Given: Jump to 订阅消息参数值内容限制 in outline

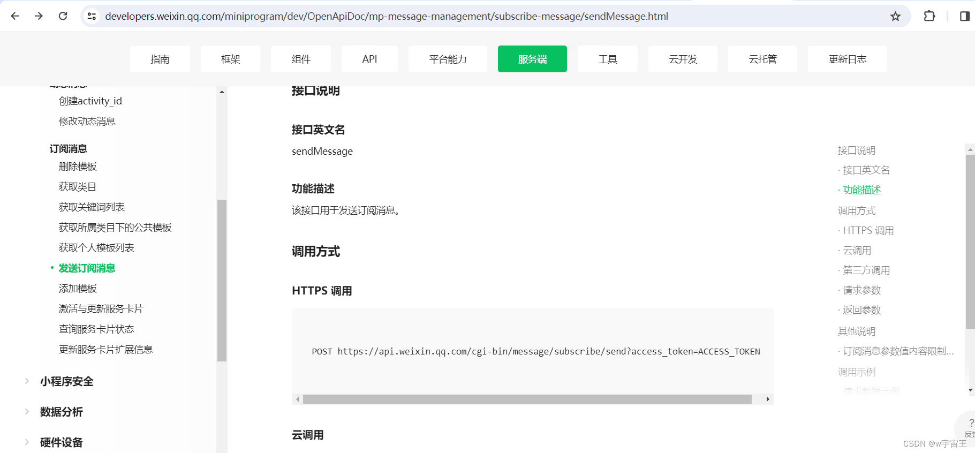Looking at the screenshot, I should 898,351.
